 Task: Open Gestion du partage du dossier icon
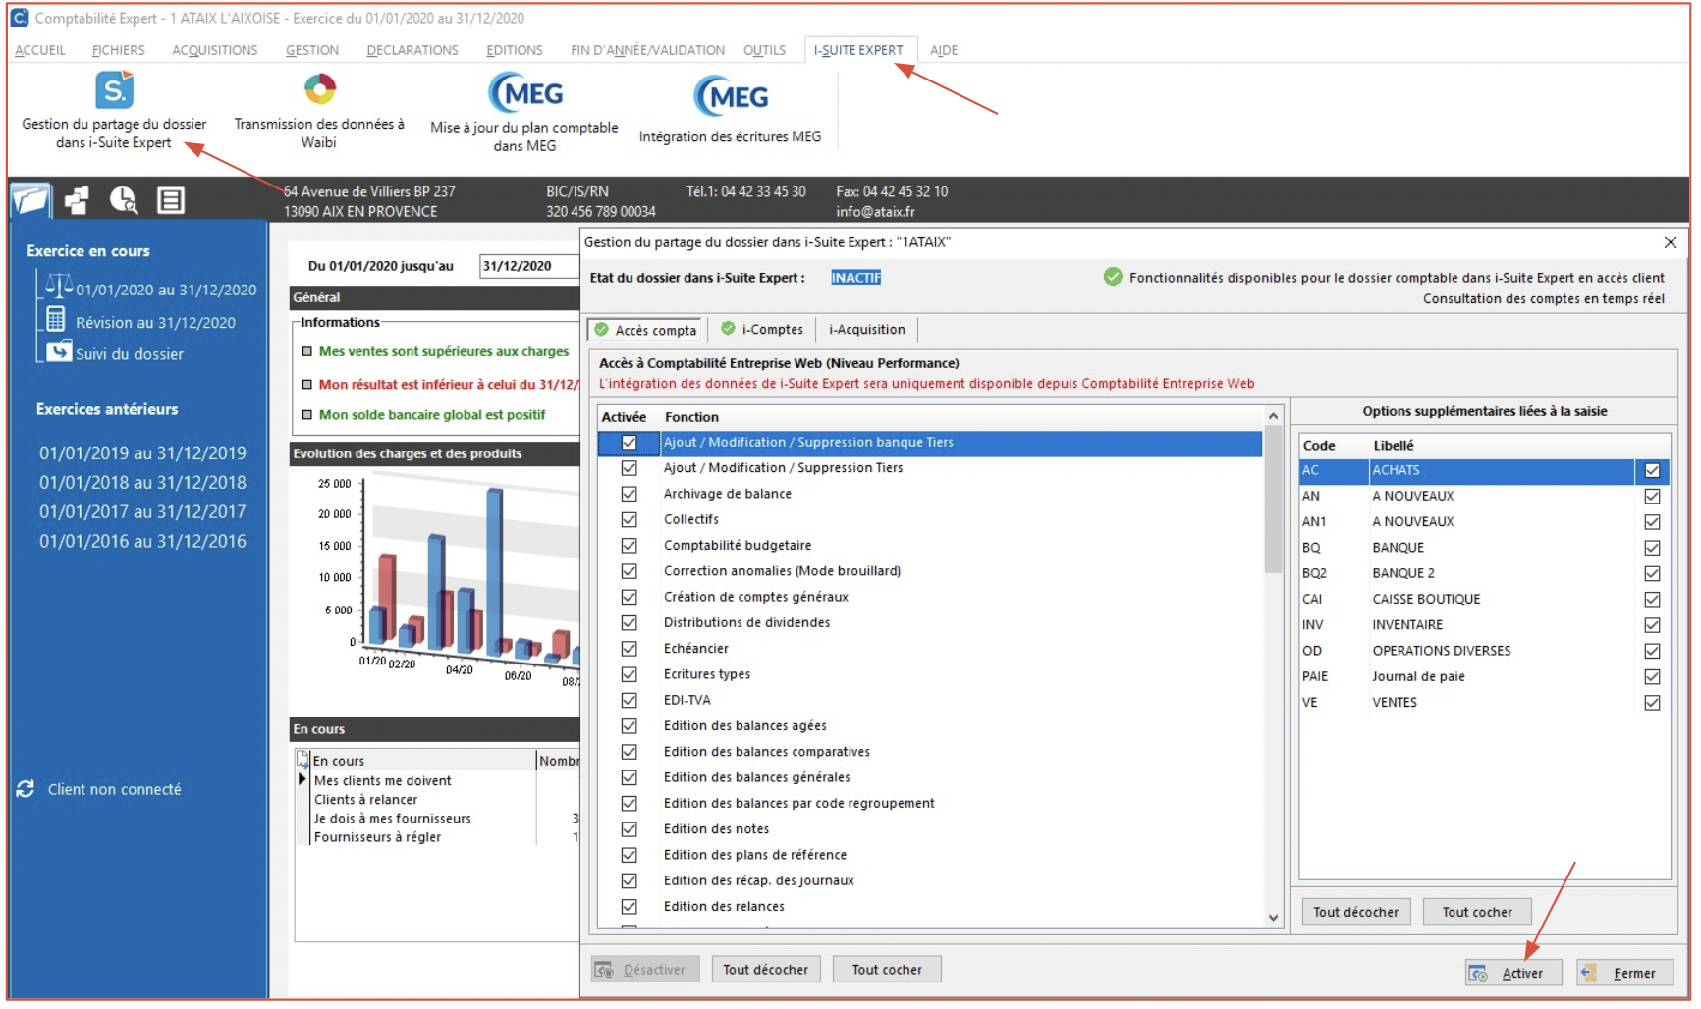click(x=115, y=89)
